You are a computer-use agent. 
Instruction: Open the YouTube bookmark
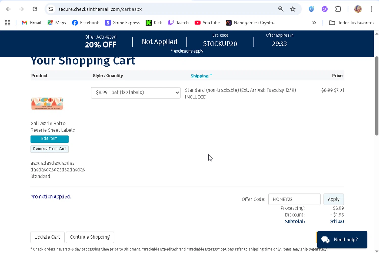[207, 23]
